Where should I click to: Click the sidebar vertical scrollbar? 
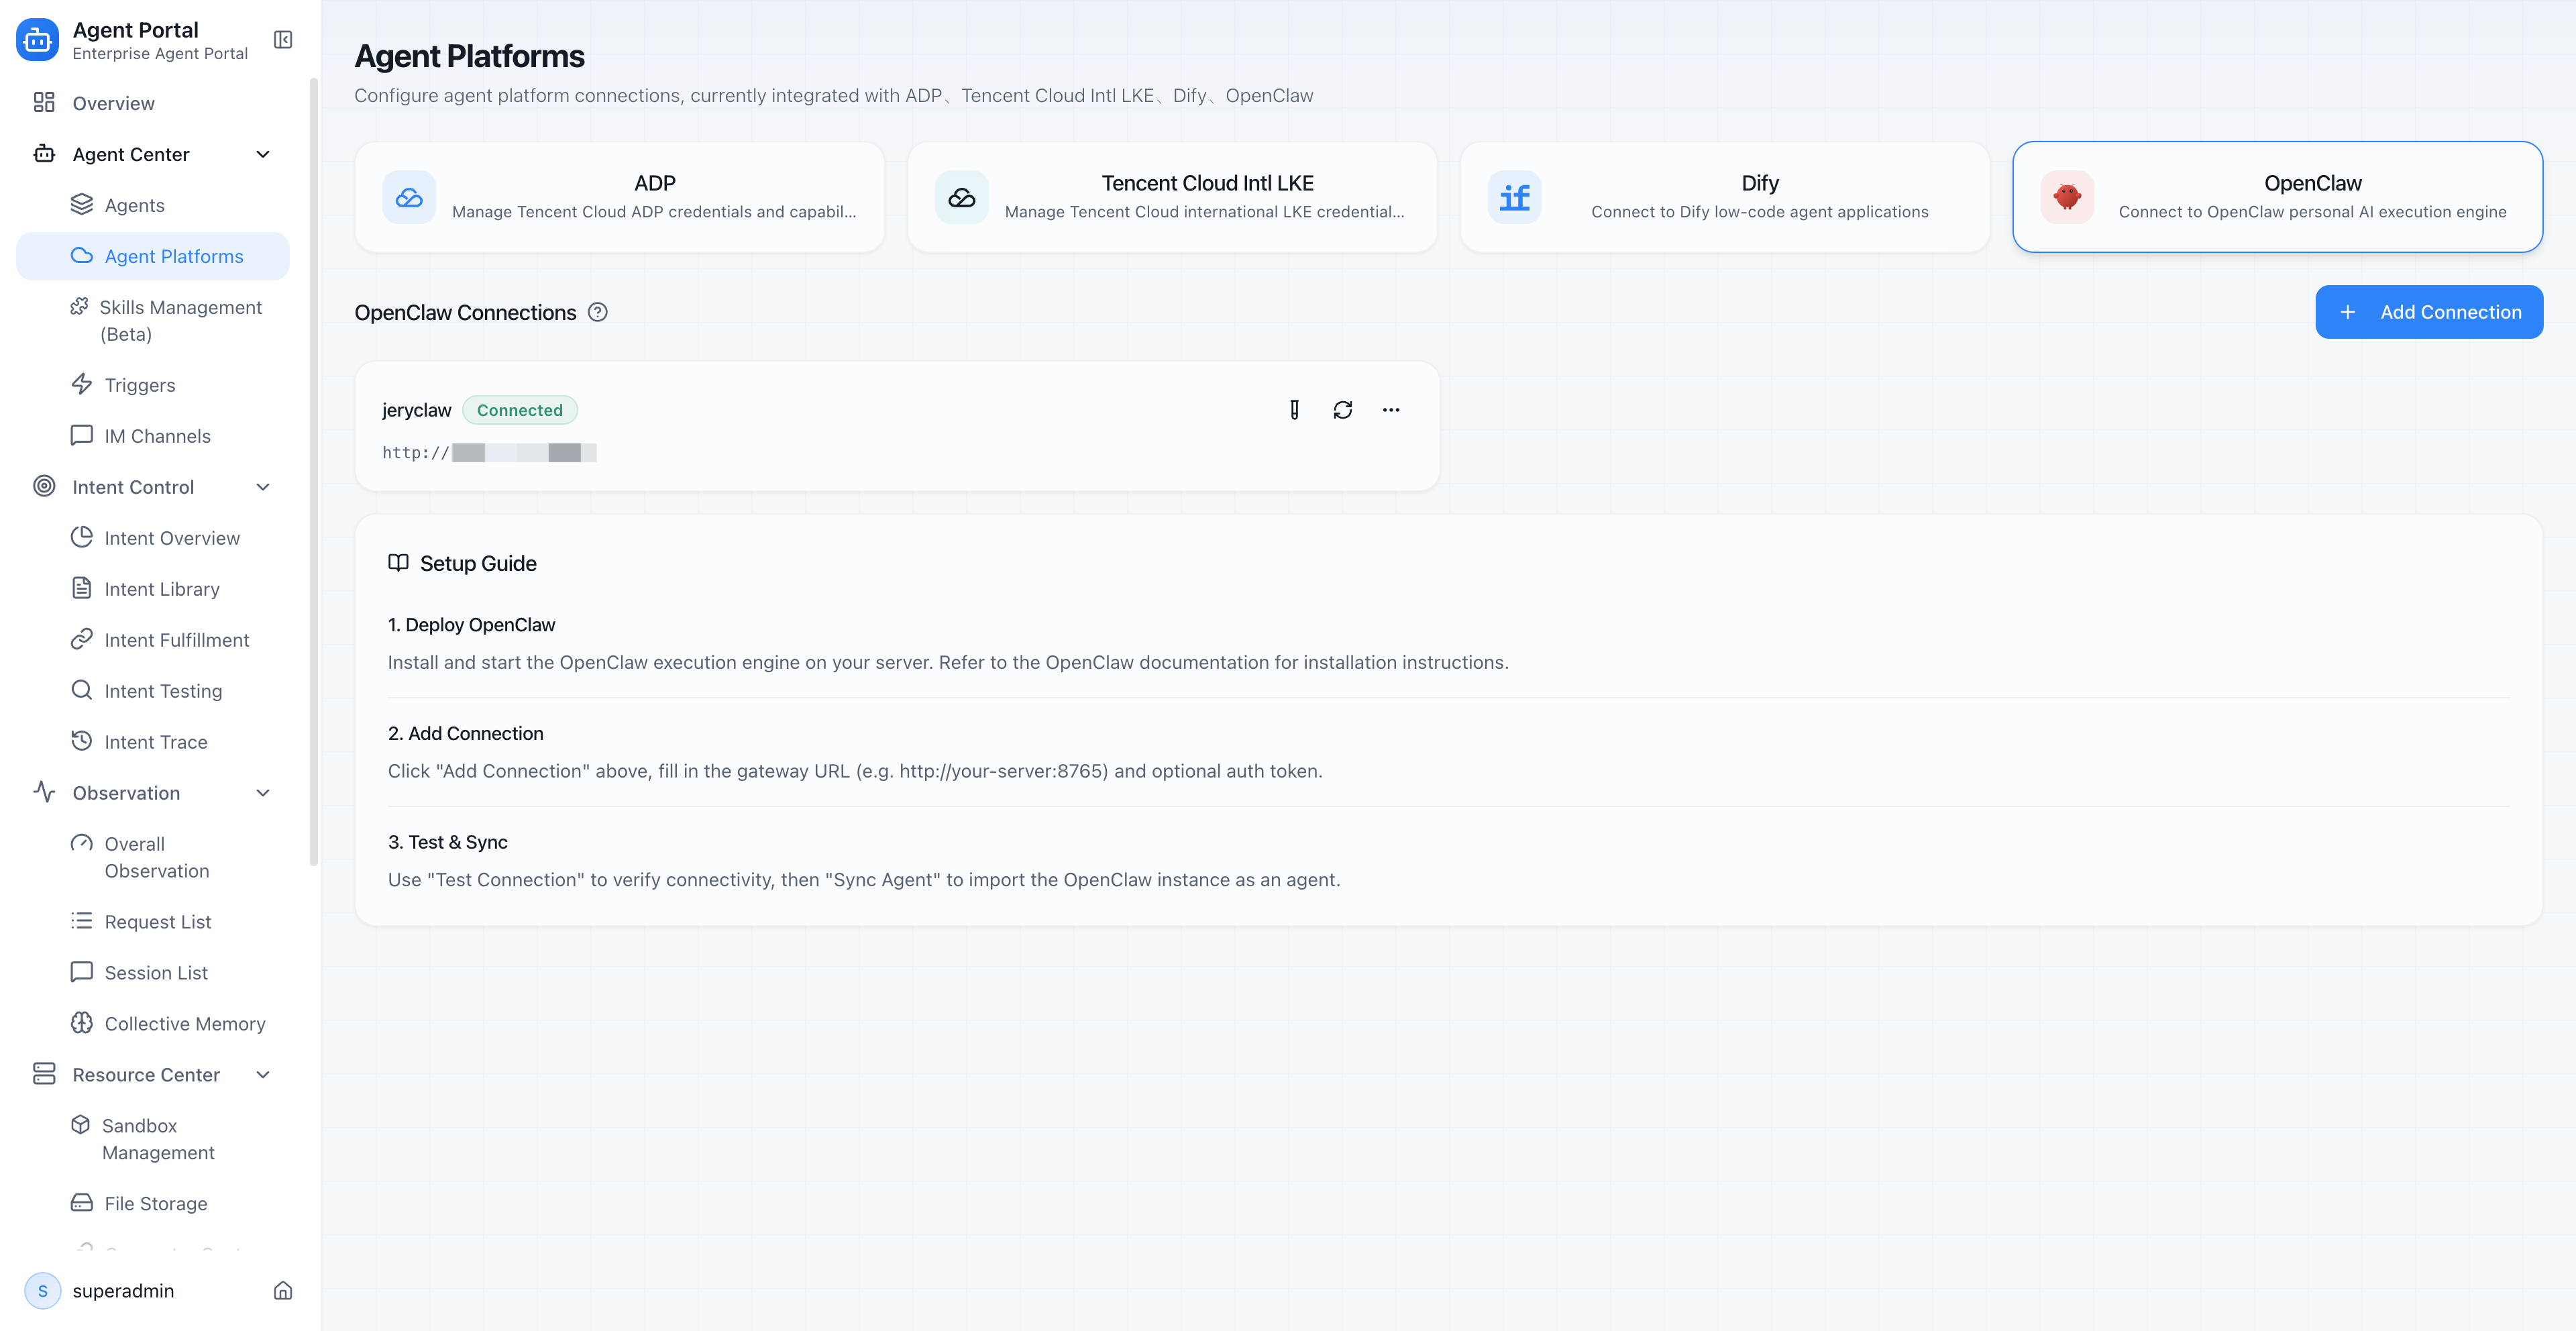click(x=314, y=470)
